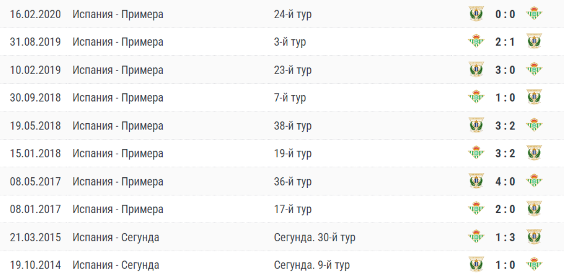Image resolution: width=564 pixels, height=278 pixels.
Task: Click 'Испания - Сегунда' in the 21.03.2015 row
Action: click(116, 237)
